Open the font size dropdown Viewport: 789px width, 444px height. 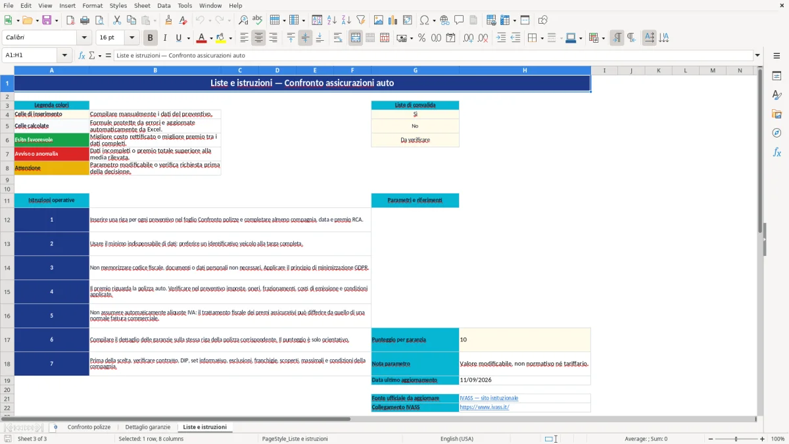tap(132, 38)
